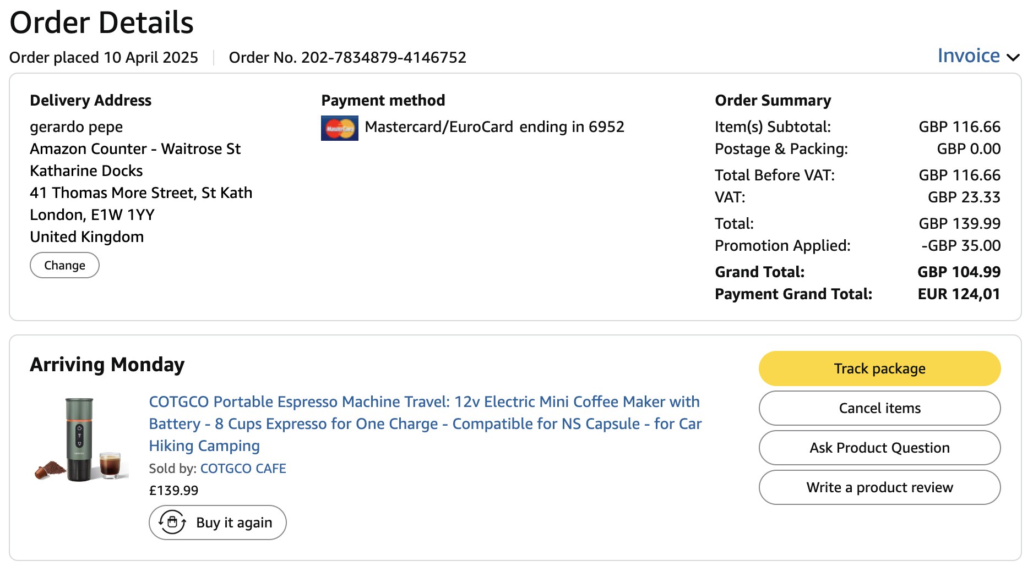Click the Order placed 10 April 2025 text
This screenshot has width=1033, height=572.
point(104,58)
